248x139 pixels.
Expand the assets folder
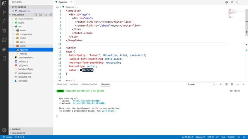pyautogui.click(x=31, y=30)
